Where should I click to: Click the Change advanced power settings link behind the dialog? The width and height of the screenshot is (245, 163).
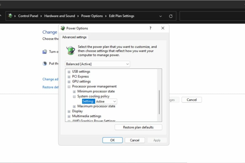tap(50, 79)
